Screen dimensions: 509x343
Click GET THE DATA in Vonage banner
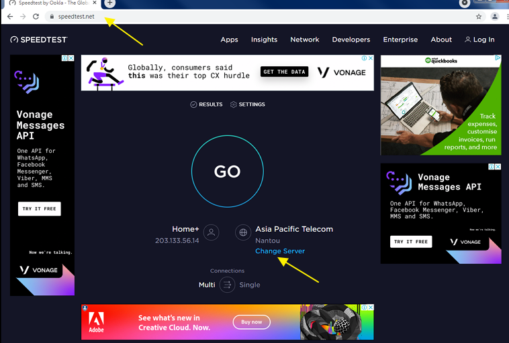[284, 72]
